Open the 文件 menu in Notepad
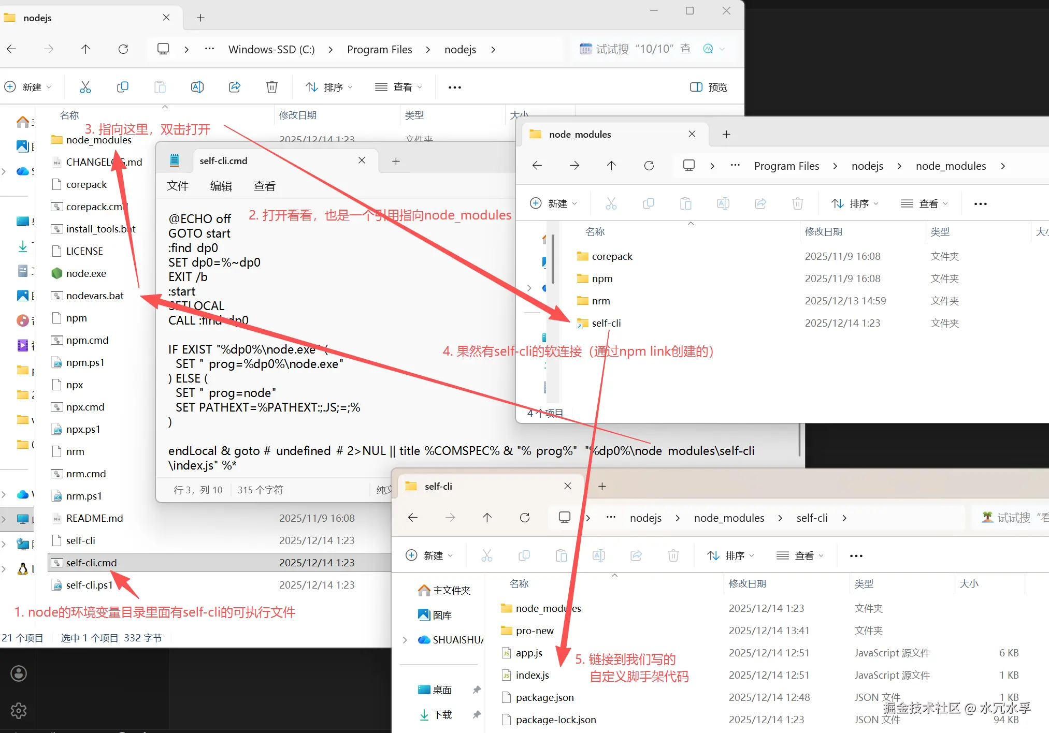The image size is (1049, 733). 177,186
